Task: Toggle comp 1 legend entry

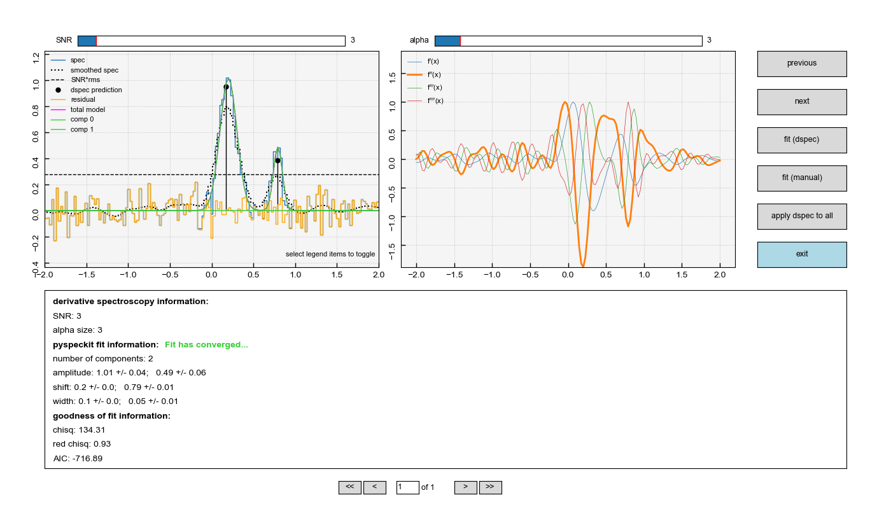Action: click(x=73, y=129)
